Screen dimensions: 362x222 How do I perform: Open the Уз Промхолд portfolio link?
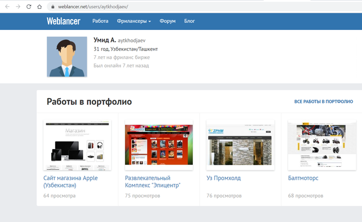tap(223, 178)
